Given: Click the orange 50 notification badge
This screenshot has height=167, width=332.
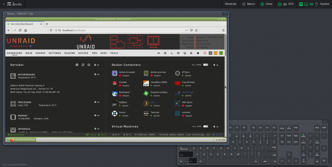Looking at the screenshot, I should point(216,53).
